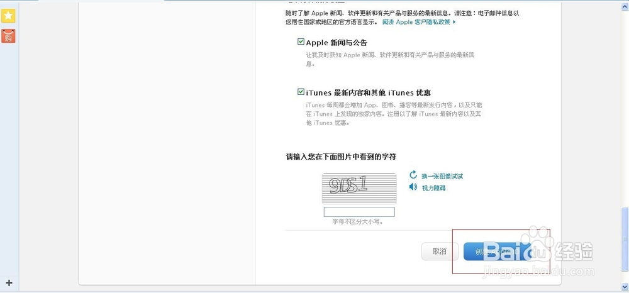
Task: Click the blue 创建 Apple ID button
Action: (x=498, y=252)
